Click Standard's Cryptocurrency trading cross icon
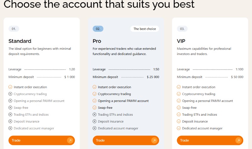Viewport: 252px width, 149px height. coord(10,94)
